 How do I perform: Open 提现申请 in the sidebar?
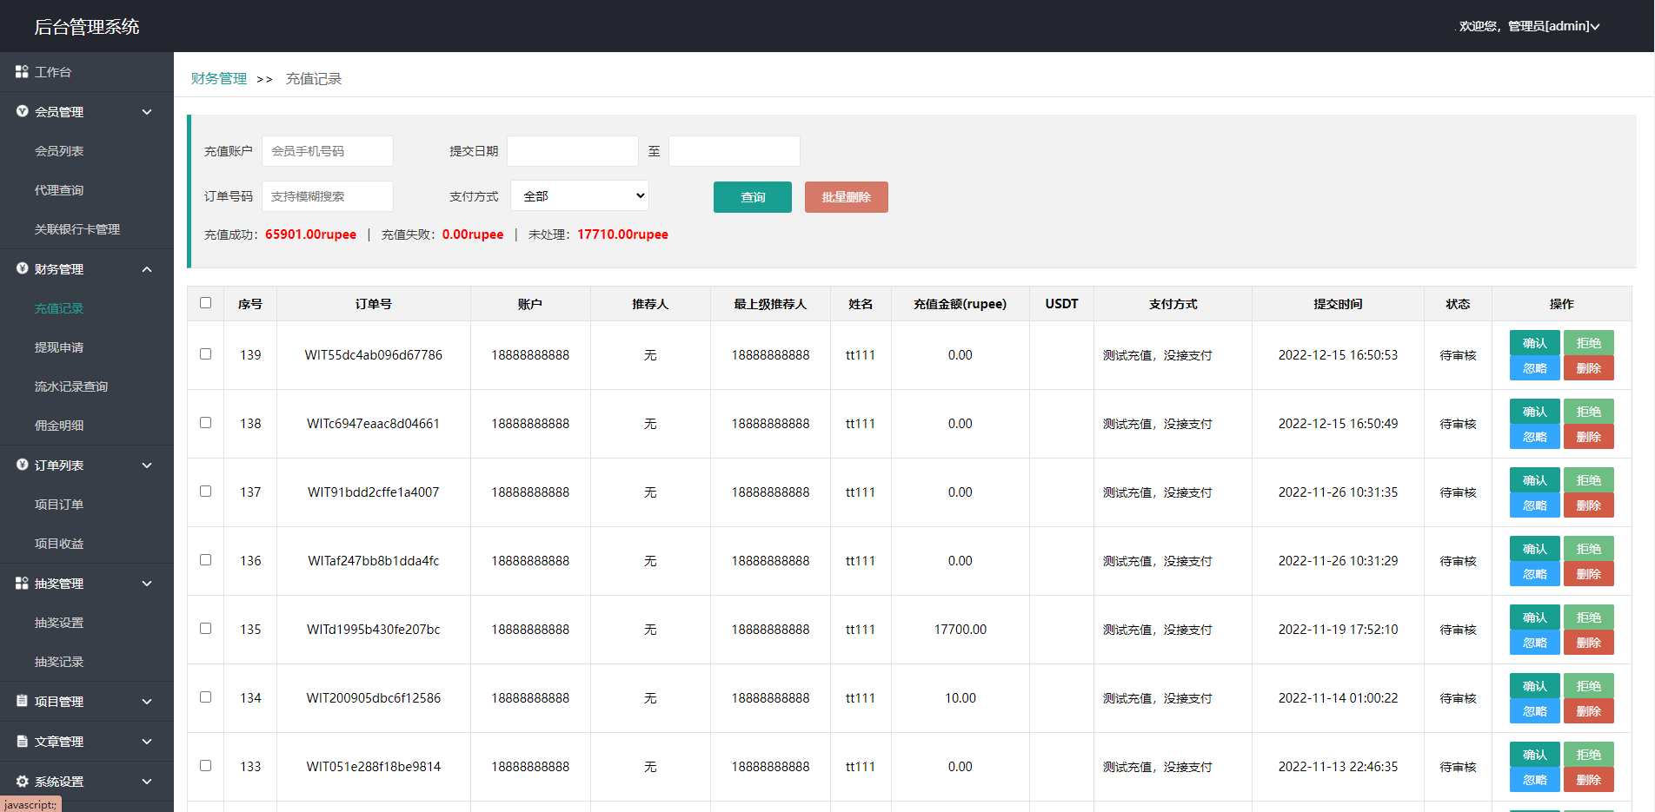tap(59, 347)
